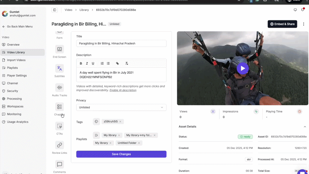Viewport: 309px width, 174px height.
Task: Play the paragliding video preview
Action: coord(243,68)
